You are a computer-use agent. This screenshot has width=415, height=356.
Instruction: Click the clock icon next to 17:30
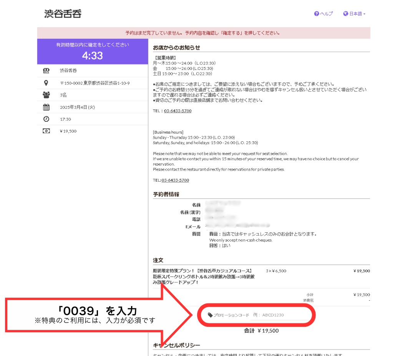point(46,119)
